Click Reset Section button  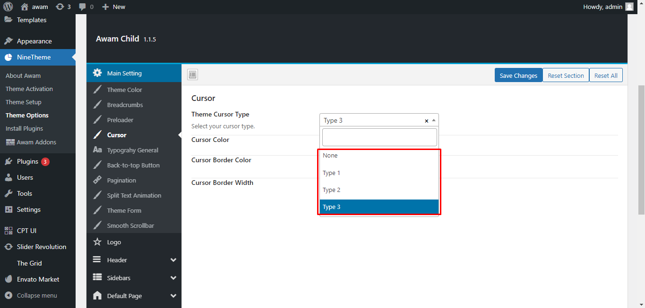(566, 75)
